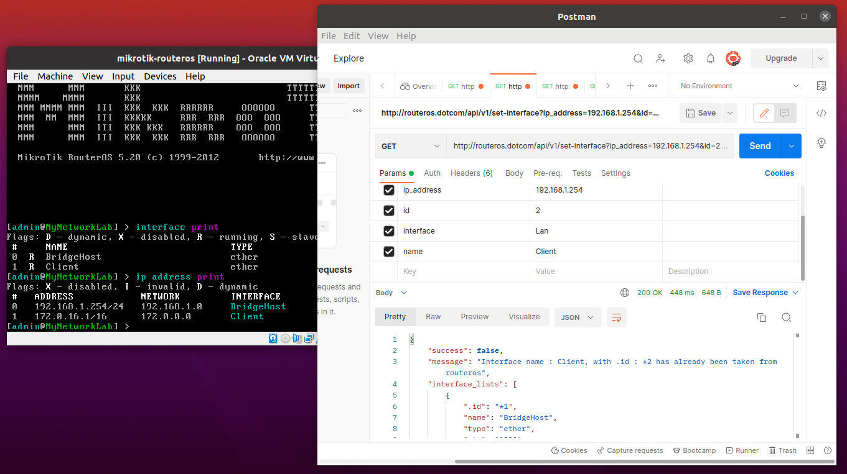Open environment quick look icon
Screen dimensions: 847x474
pyautogui.click(x=821, y=86)
